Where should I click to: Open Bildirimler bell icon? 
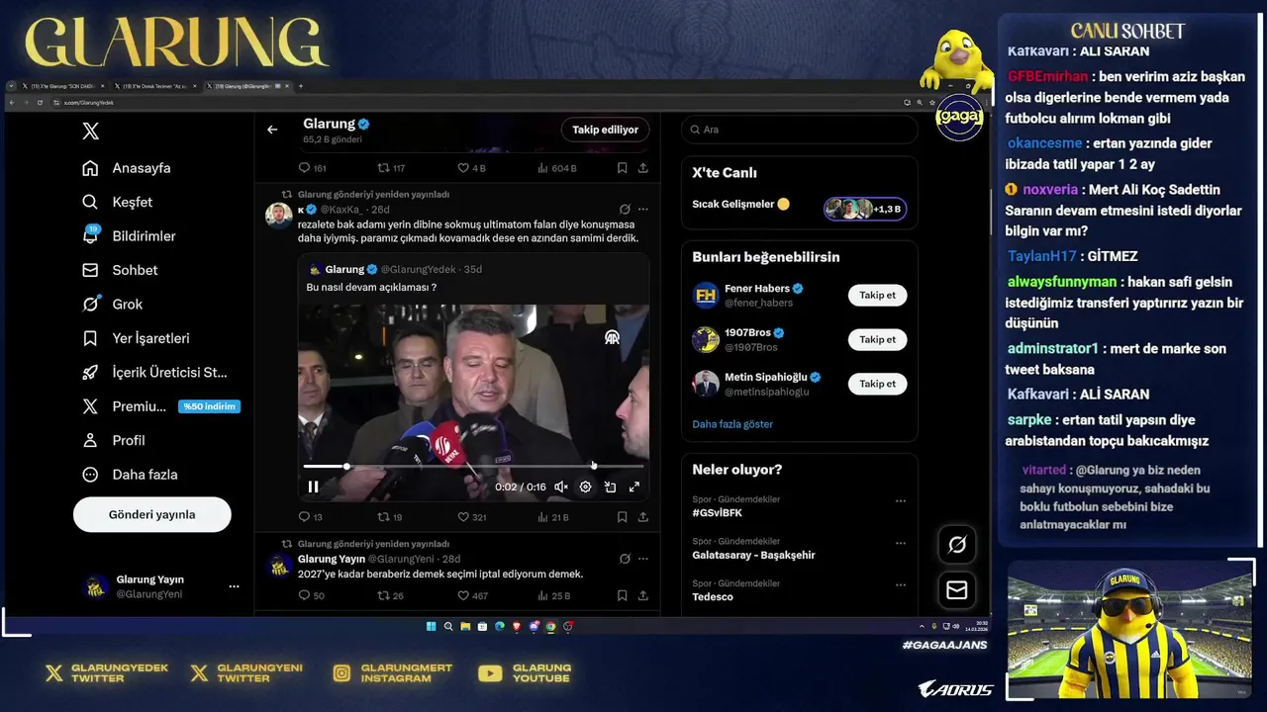(x=90, y=235)
